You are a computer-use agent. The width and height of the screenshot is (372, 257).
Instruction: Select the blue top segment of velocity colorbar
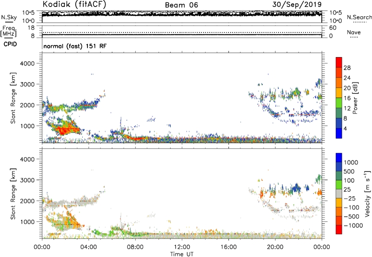tap(339, 158)
